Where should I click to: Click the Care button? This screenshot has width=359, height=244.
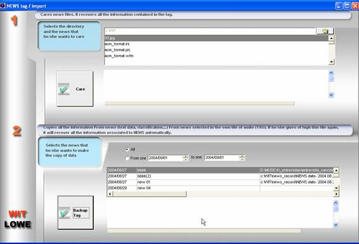75,89
